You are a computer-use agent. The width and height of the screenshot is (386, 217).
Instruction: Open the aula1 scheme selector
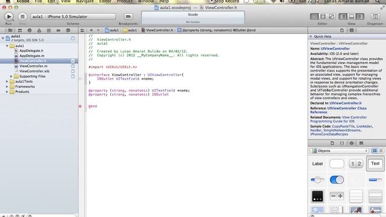[73, 17]
